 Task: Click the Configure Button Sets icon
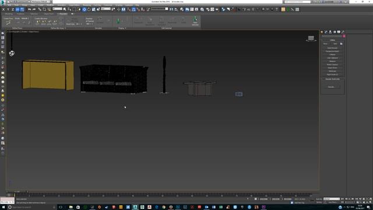click(x=341, y=44)
